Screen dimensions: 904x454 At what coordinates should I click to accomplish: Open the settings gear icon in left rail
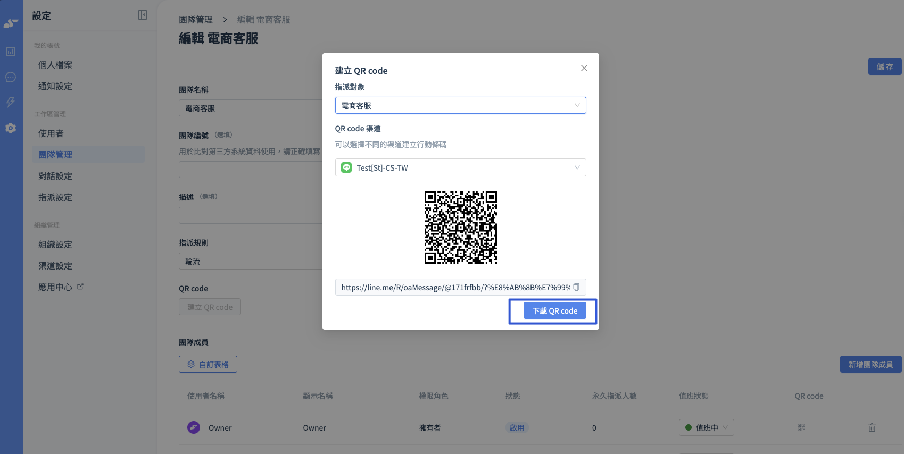coord(11,128)
